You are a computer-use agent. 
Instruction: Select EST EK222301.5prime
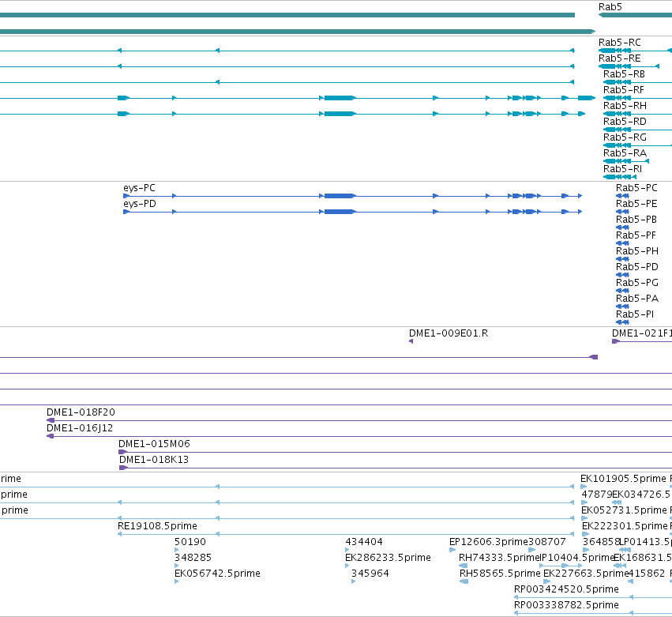[x=625, y=526]
